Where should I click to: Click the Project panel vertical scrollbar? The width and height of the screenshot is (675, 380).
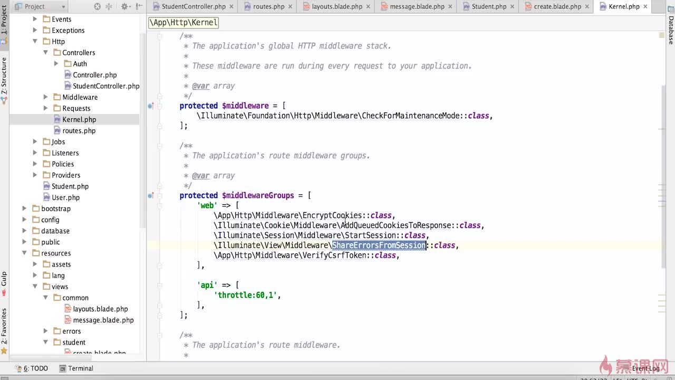coord(142,132)
